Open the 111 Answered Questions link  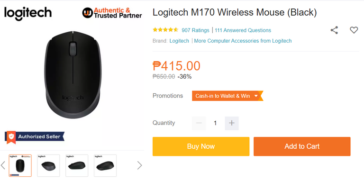[x=243, y=30]
